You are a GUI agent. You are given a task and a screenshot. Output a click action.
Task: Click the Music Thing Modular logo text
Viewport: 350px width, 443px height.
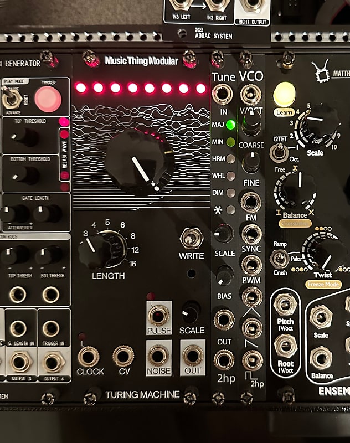(x=141, y=61)
